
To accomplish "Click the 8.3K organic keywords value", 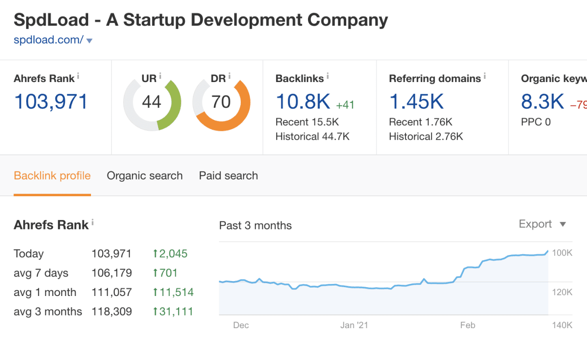I will [x=543, y=102].
